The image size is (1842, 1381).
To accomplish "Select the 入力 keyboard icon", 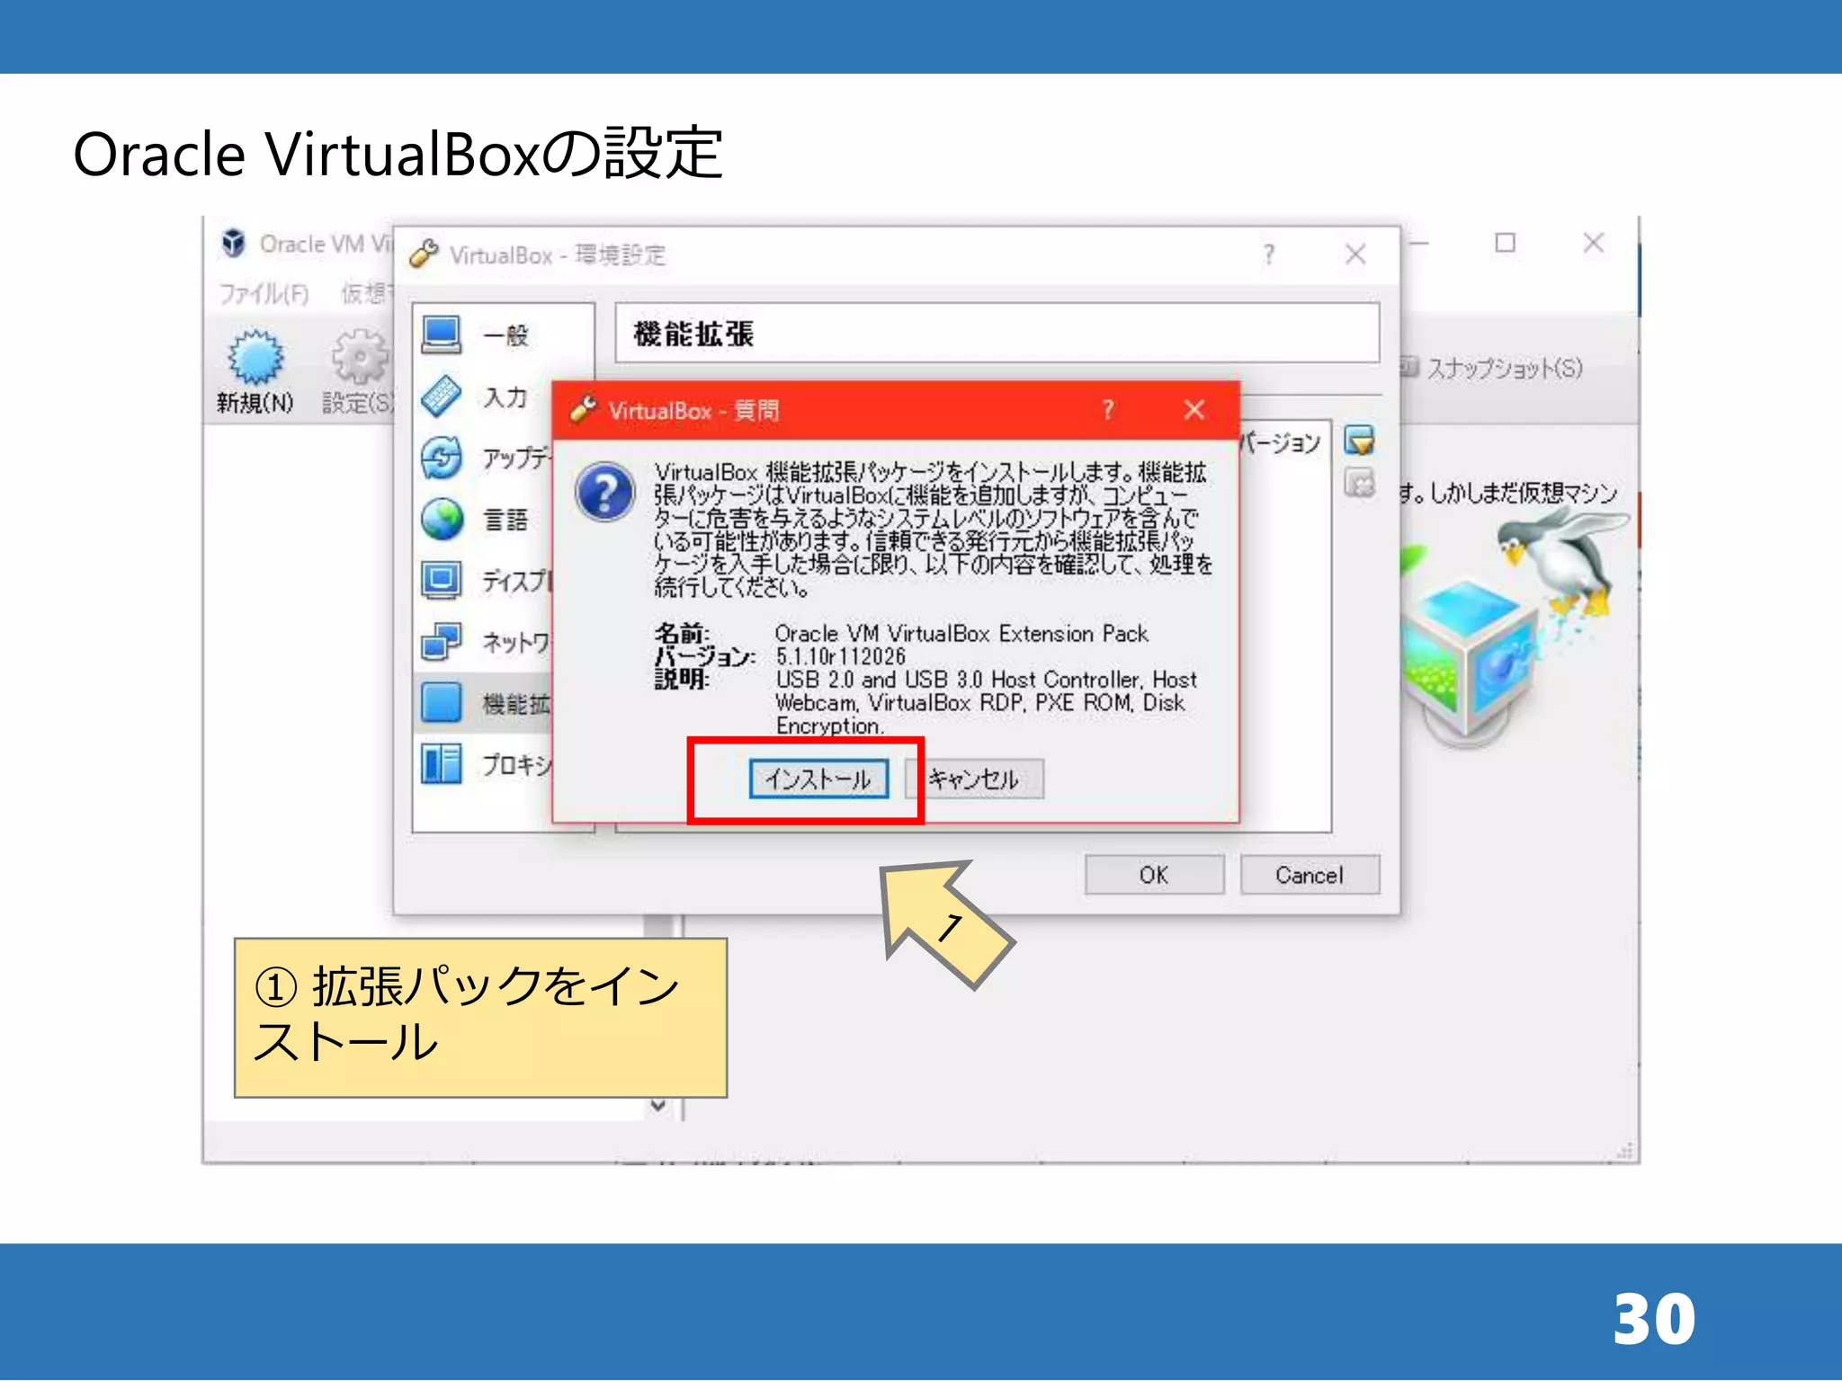I will (x=442, y=396).
